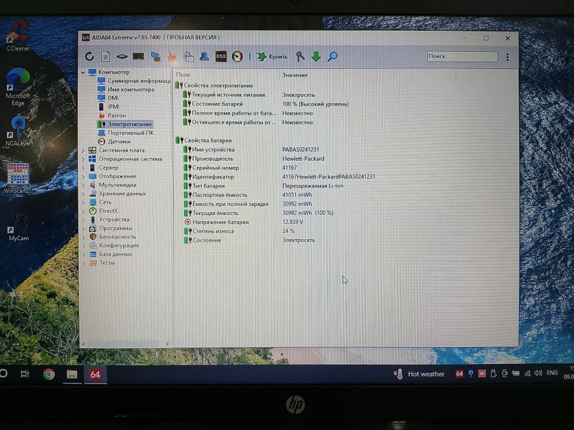The height and width of the screenshot is (430, 574).
Task: Select the Конфигурация tree item
Action: (114, 246)
